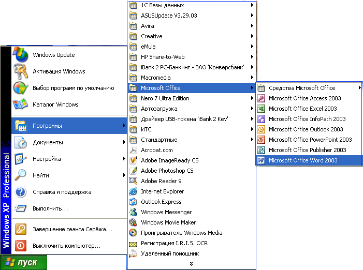
Task: Click the PowerPoint 2003 icon
Action: pos(261,140)
